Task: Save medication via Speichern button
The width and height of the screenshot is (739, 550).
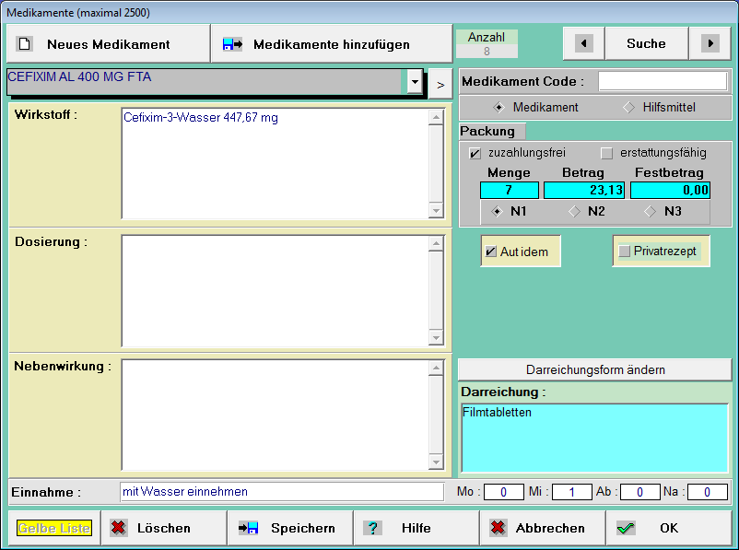Action: (x=289, y=528)
